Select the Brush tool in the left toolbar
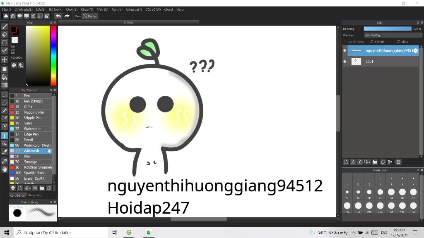Viewport: 424px width, 238px height. coord(5,26)
